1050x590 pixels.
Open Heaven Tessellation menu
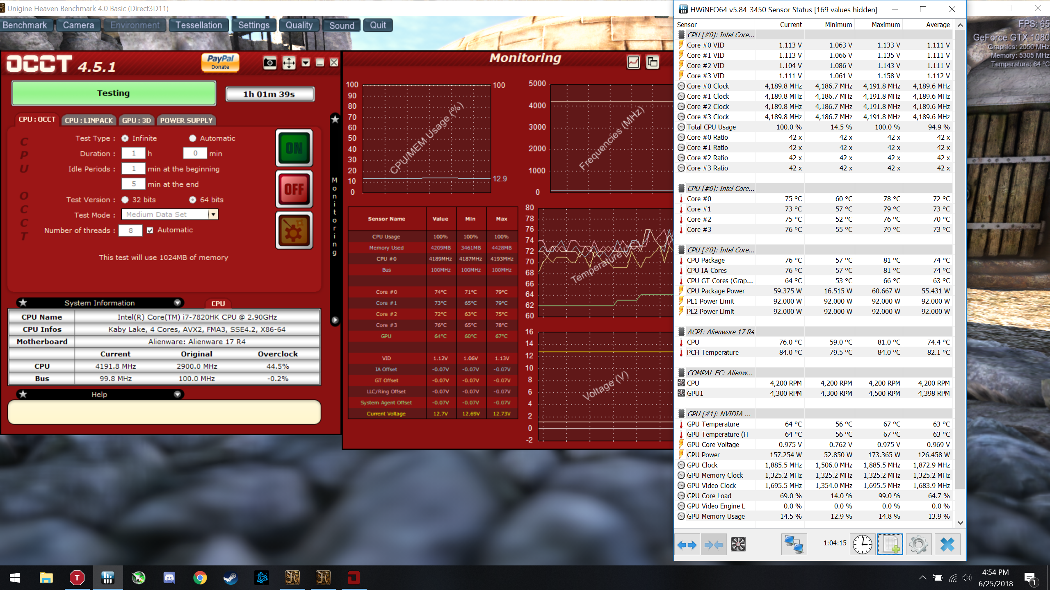[199, 25]
